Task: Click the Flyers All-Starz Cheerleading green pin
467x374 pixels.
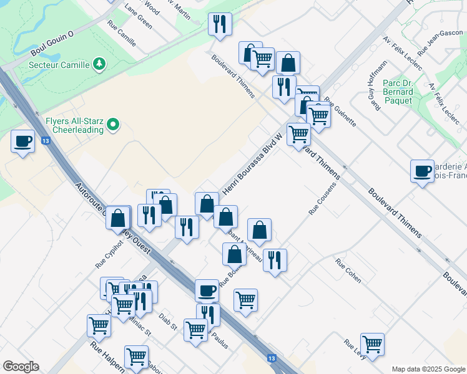Action: pyautogui.click(x=113, y=125)
